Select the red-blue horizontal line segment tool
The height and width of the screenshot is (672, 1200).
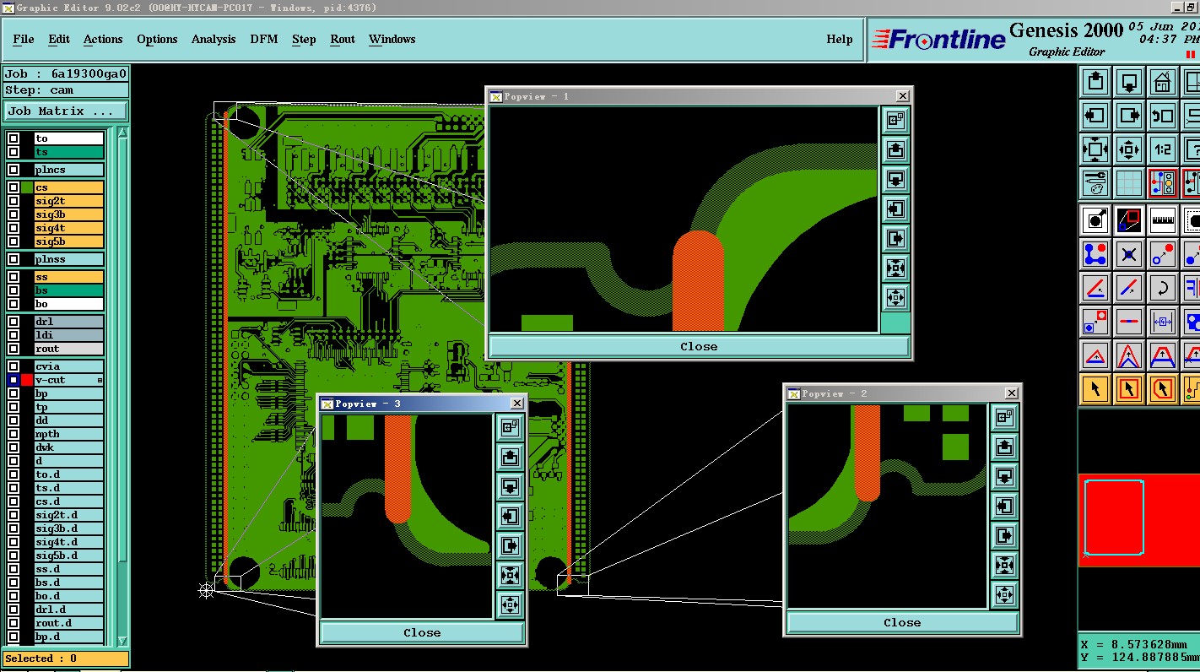1129,322
